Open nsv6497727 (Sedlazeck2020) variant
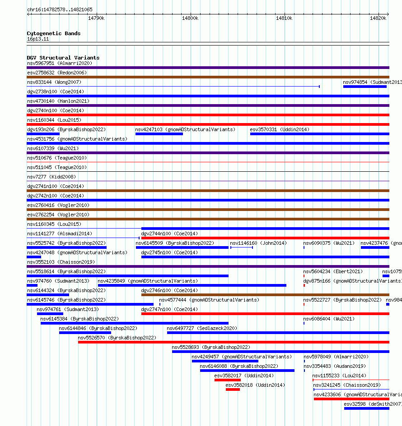This screenshot has height=426, width=402. (x=202, y=329)
